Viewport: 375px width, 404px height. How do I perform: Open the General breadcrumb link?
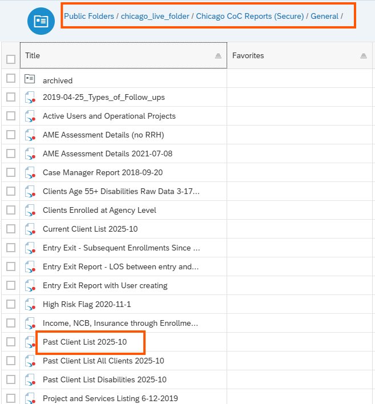pos(324,16)
